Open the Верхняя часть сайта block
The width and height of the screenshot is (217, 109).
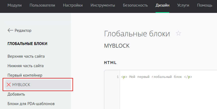(x=26, y=56)
